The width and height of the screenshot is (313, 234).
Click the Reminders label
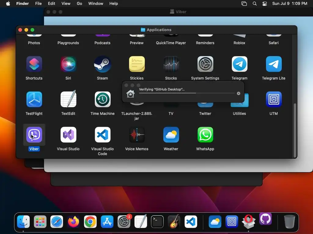[205, 43]
